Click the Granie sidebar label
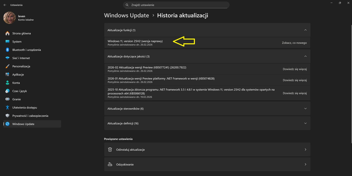The image size is (352, 176). click(x=16, y=99)
